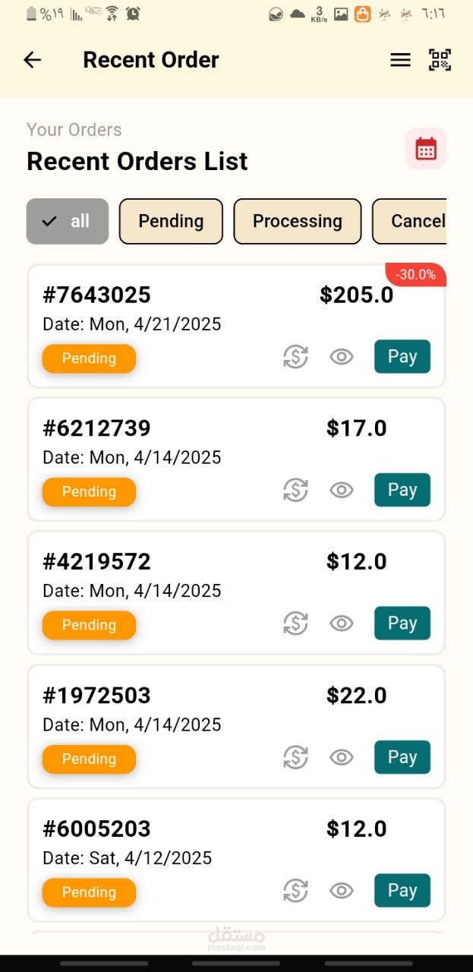
Task: Tap refund icon for order #7643025
Action: [x=295, y=357]
